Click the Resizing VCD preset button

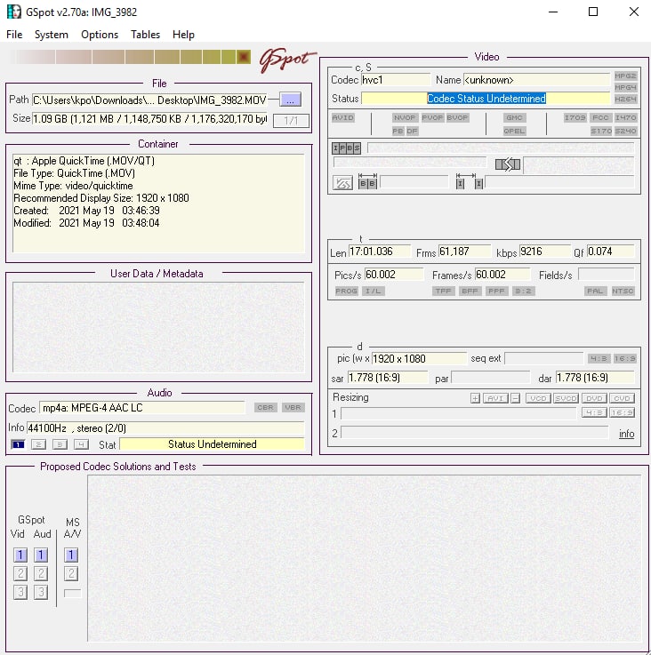tap(538, 398)
